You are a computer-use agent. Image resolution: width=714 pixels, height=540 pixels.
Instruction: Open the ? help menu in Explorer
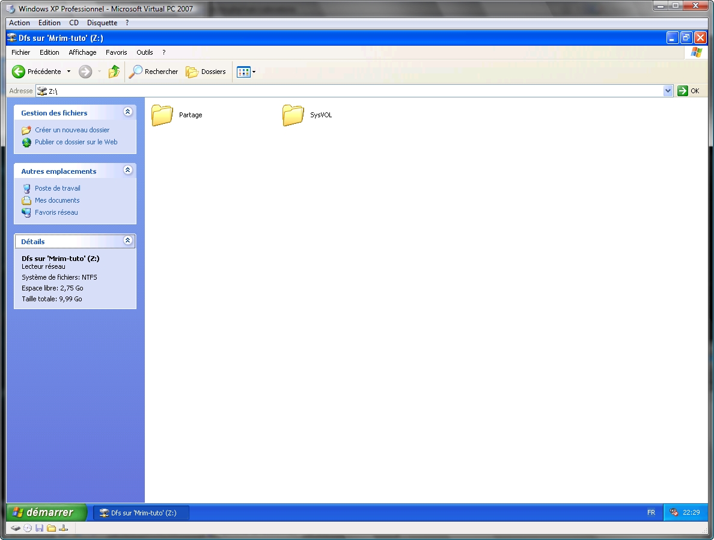[164, 52]
